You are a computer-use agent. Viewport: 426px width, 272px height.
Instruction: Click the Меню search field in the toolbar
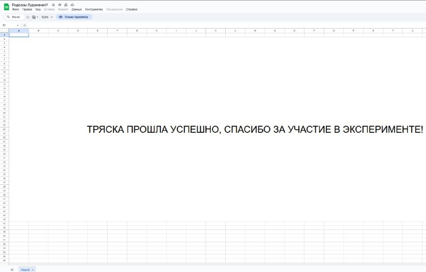[x=15, y=17]
